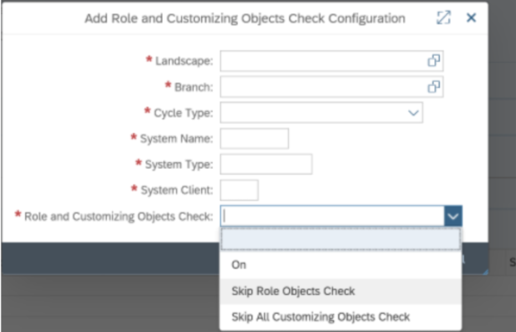This screenshot has height=332, width=516.
Task: Focus the System Type input box
Action: tap(266, 164)
